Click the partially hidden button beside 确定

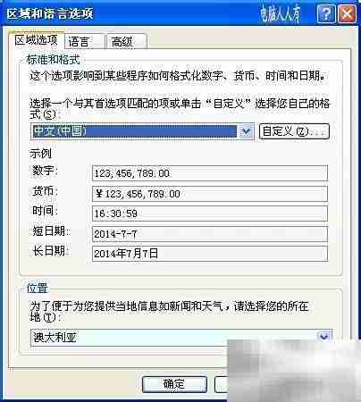click(221, 384)
